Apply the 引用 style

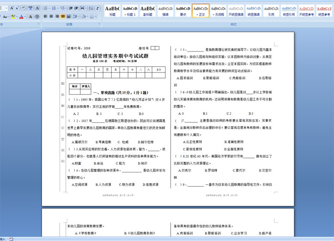tap(271, 11)
